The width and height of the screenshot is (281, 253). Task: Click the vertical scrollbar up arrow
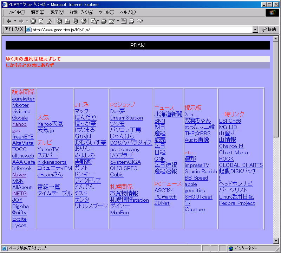coord(276,39)
